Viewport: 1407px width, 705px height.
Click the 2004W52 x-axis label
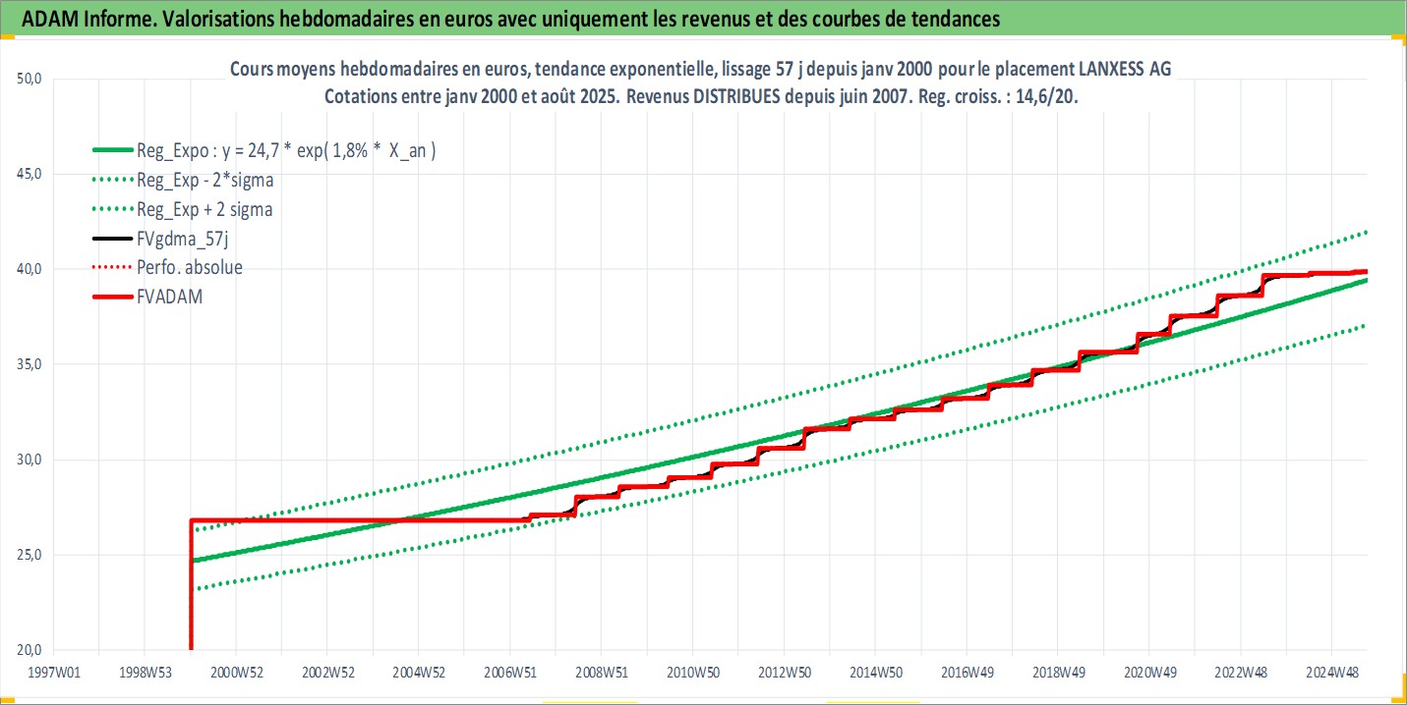tap(419, 672)
